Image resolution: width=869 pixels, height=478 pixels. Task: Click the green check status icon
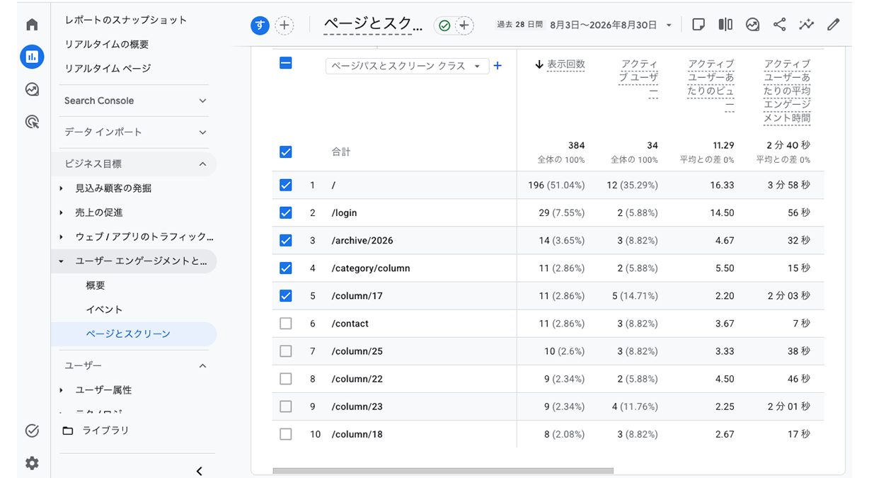(x=444, y=26)
